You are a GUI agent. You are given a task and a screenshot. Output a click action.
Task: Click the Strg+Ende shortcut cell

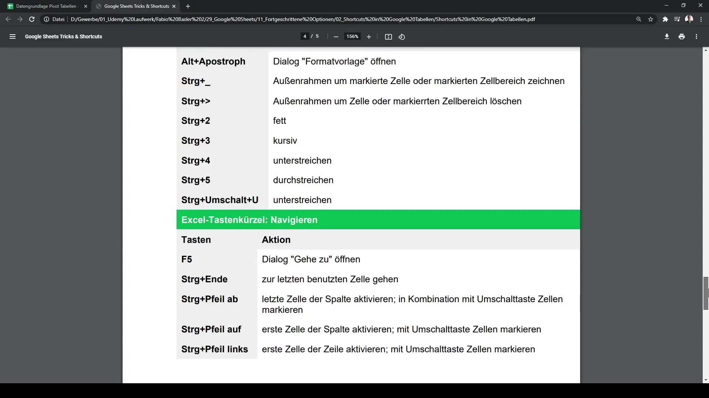click(x=217, y=279)
